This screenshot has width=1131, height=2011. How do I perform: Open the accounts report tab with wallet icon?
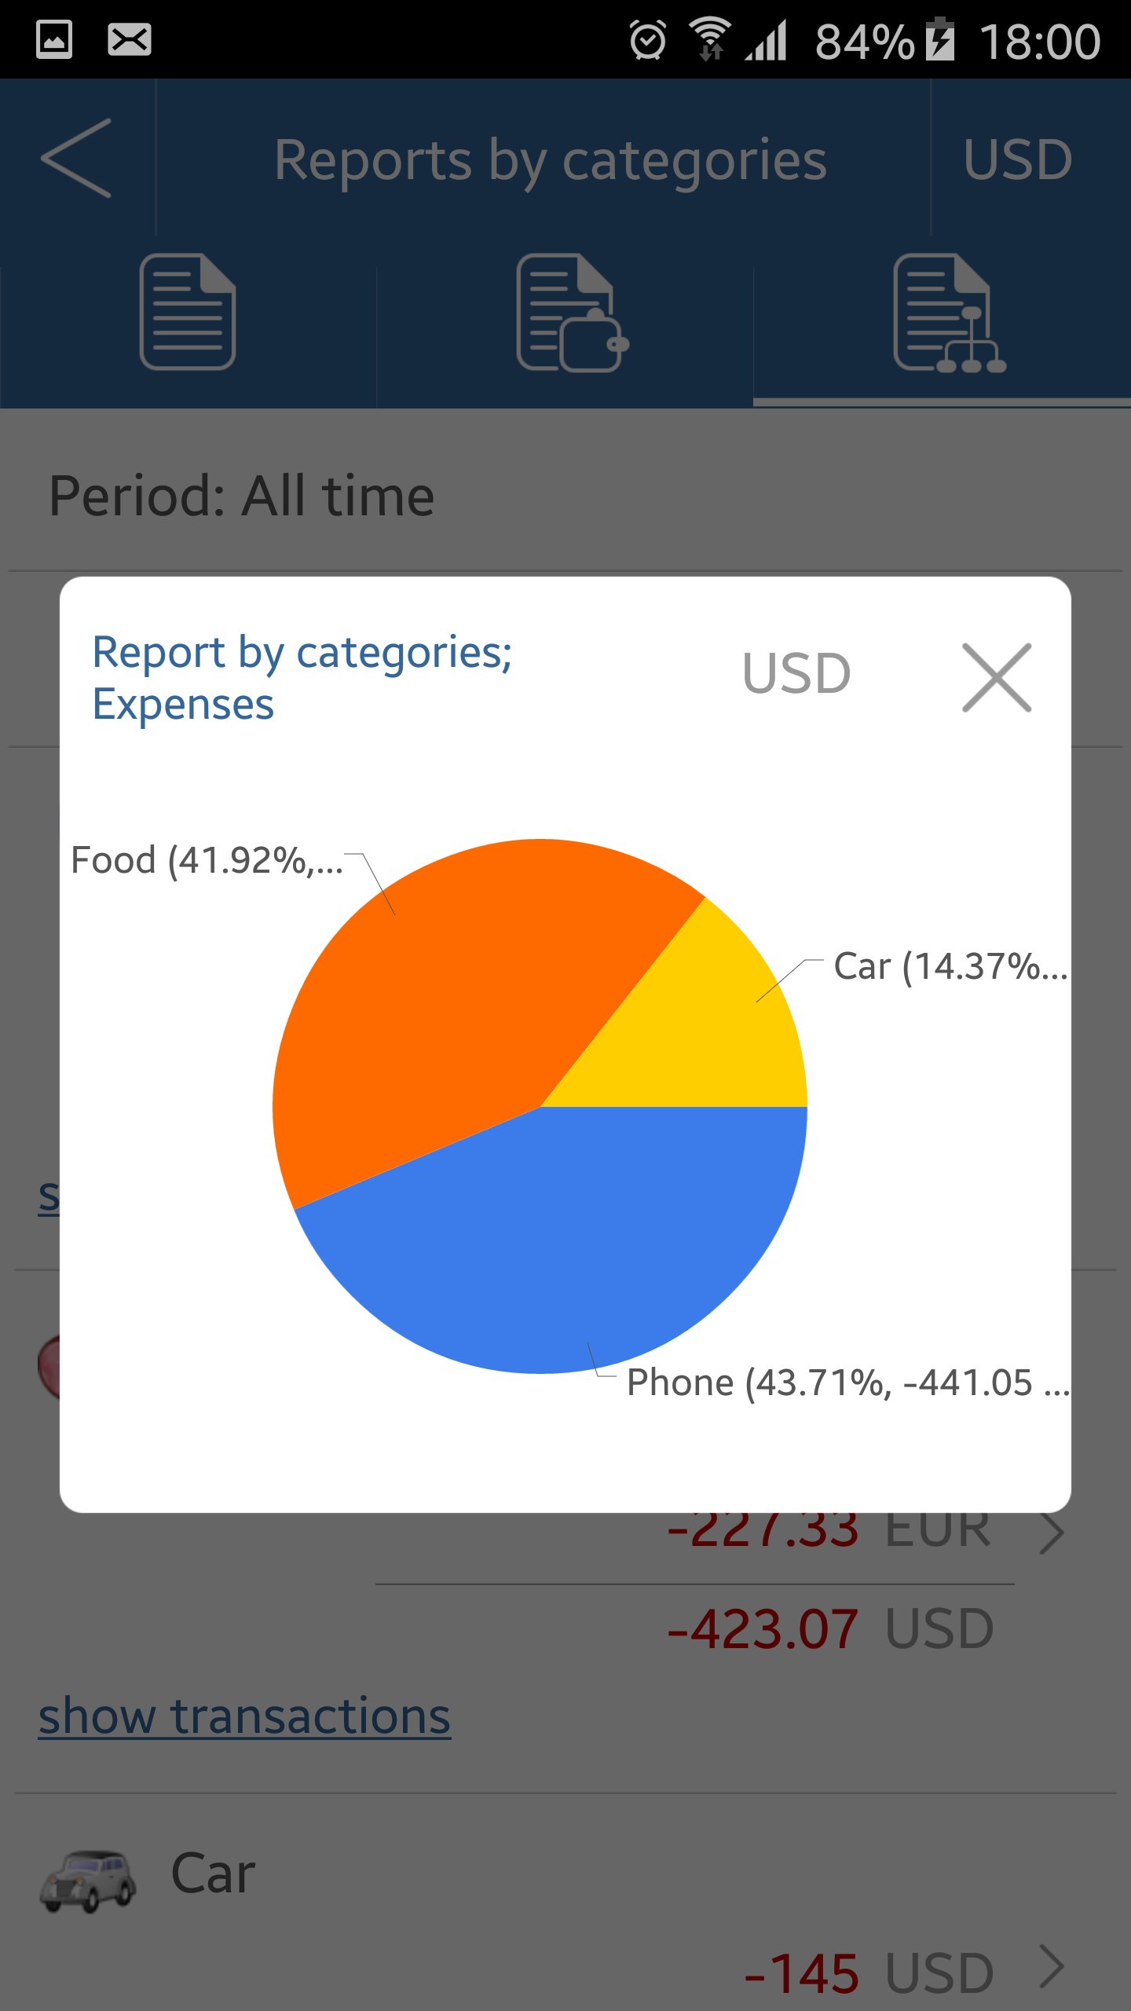coord(573,312)
